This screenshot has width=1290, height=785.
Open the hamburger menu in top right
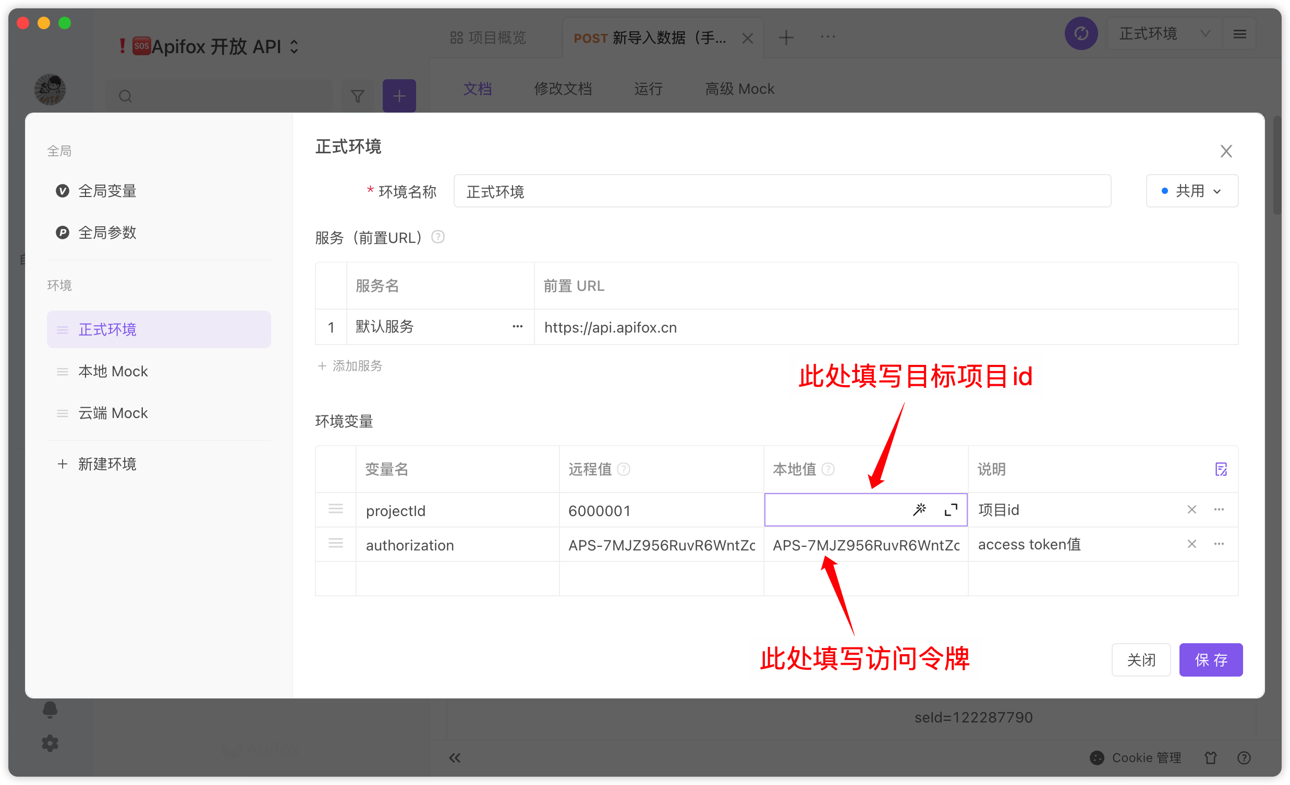(1239, 34)
